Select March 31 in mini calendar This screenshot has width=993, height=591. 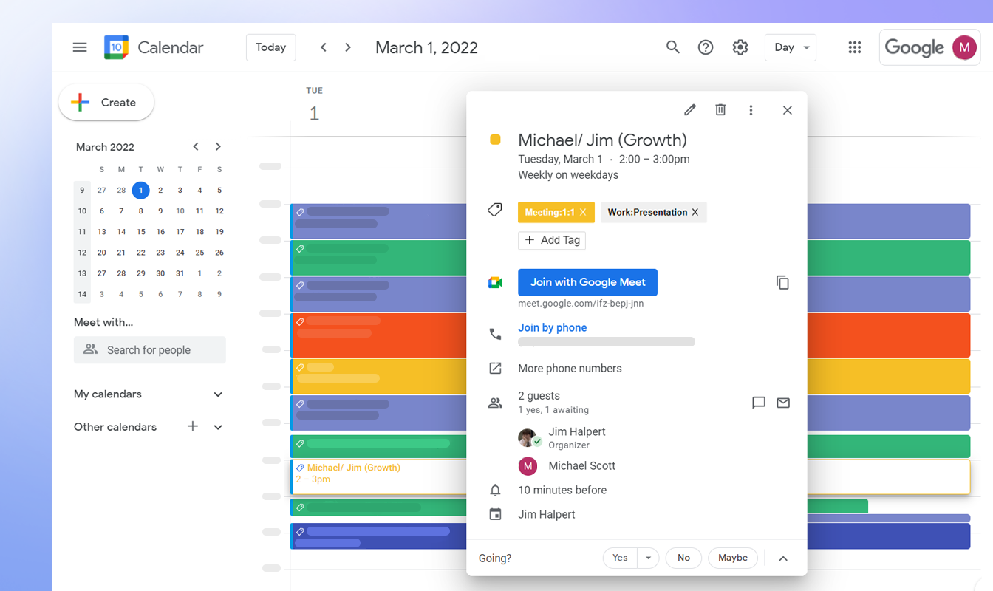180,273
